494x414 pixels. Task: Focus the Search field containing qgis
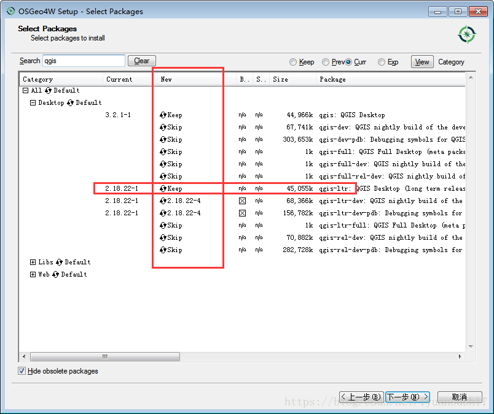(x=84, y=61)
